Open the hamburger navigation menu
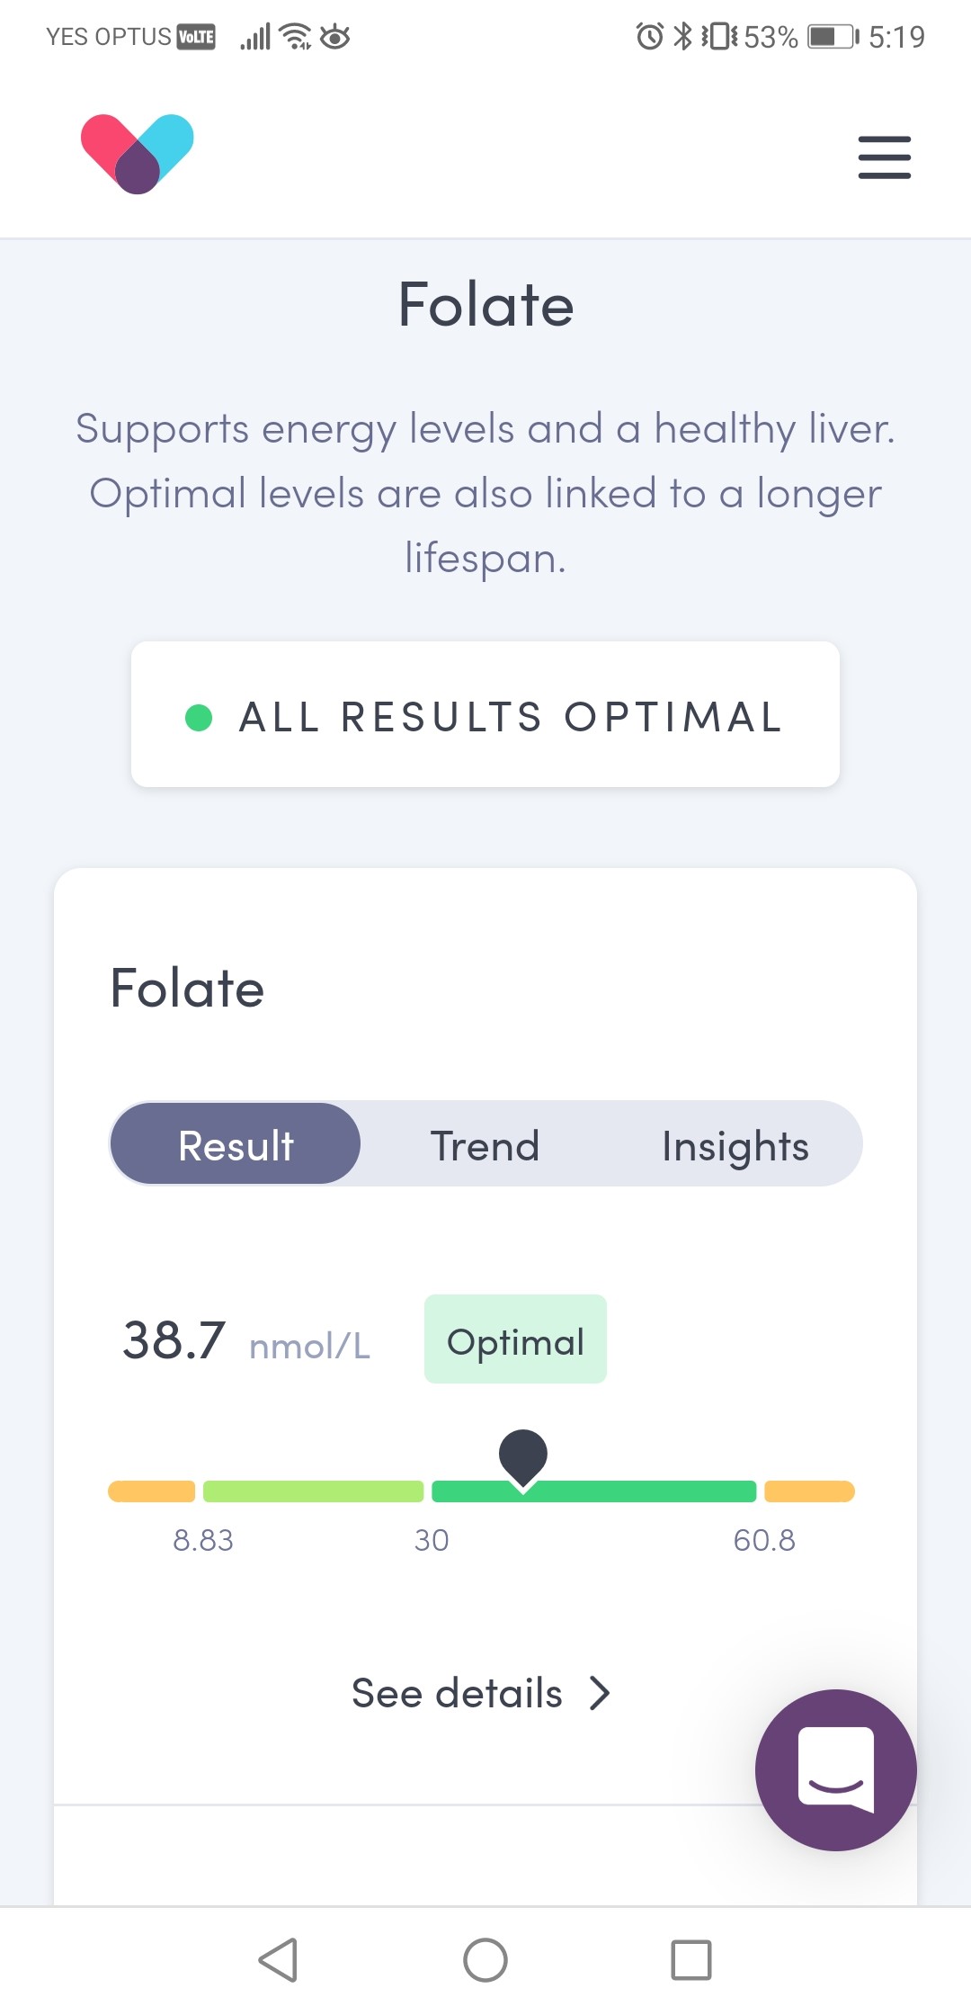Image resolution: width=971 pixels, height=2015 pixels. tap(884, 157)
